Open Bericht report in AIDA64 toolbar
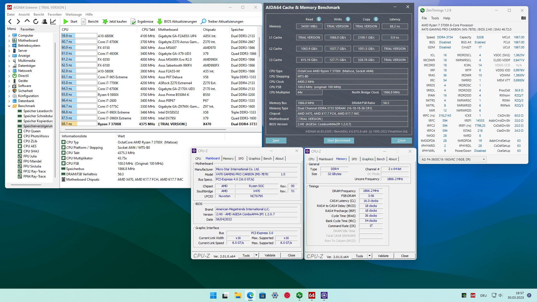Viewport: 537px width, 302px height. (90, 22)
